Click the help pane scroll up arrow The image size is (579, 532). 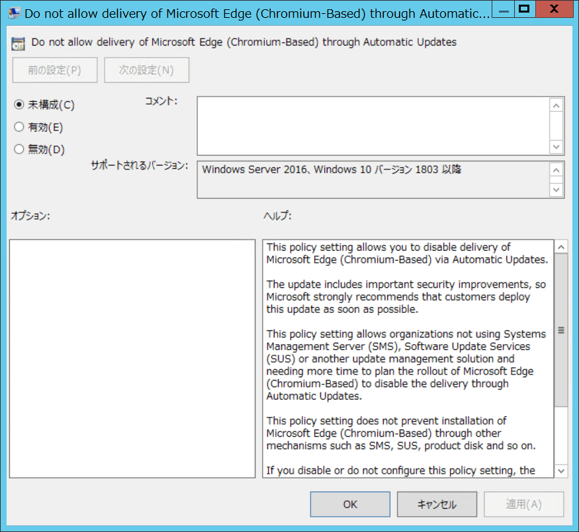pyautogui.click(x=561, y=247)
